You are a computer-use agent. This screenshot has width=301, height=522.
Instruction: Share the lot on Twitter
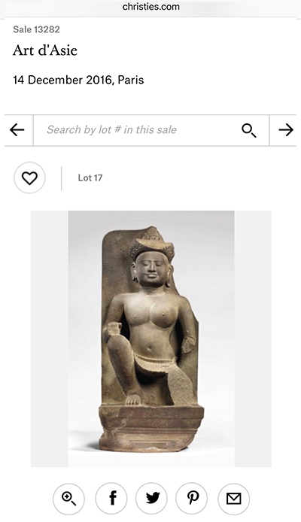[x=152, y=499]
